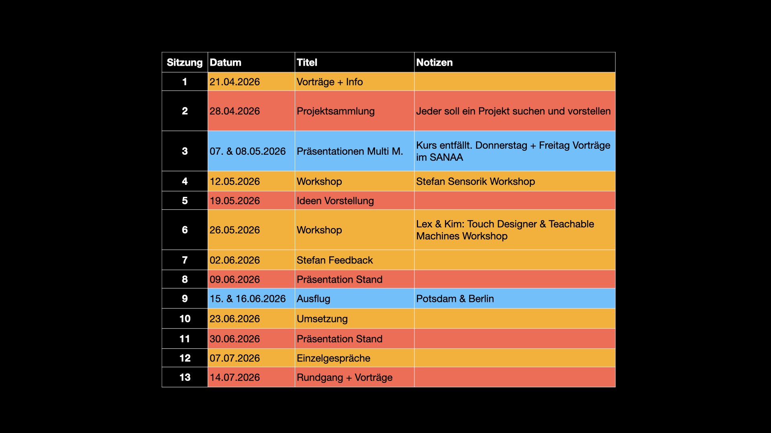Click note Jeder soll ein Projekt suchen

515,111
